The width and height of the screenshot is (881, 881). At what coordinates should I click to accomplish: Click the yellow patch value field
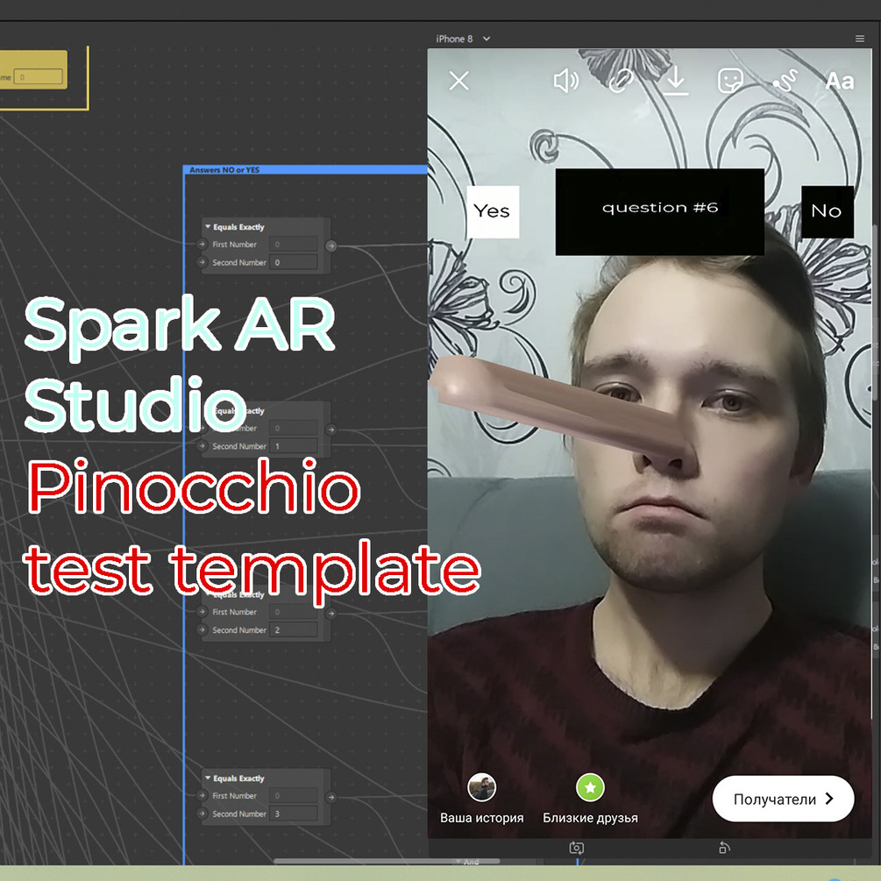[38, 77]
